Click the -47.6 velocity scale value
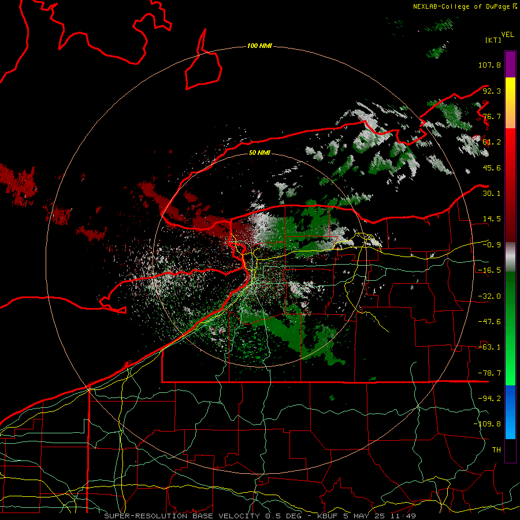The width and height of the screenshot is (520, 520). pos(489,322)
